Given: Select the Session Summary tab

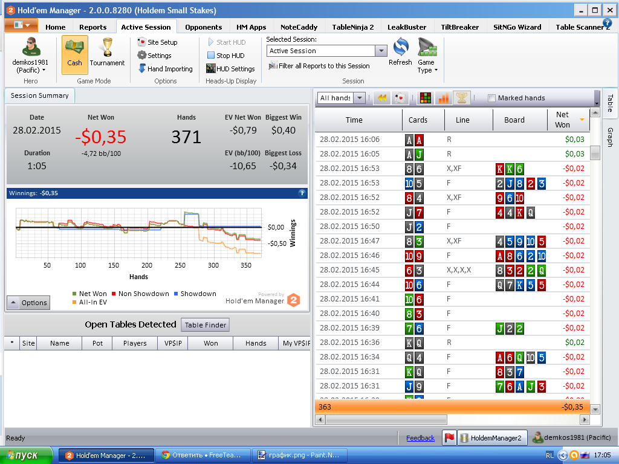Looking at the screenshot, I should (x=39, y=95).
